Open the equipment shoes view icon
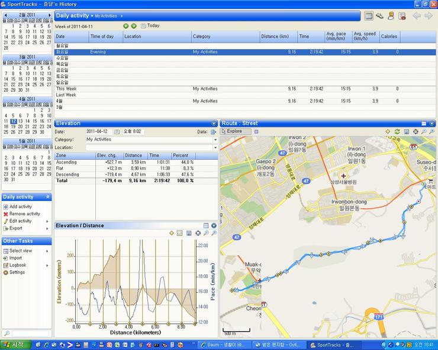 tap(379, 16)
